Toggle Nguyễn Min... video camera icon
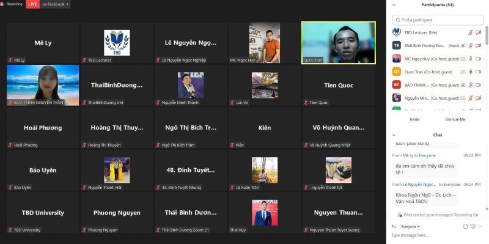Viewport: 489px width, 244px height. pyautogui.click(x=478, y=98)
